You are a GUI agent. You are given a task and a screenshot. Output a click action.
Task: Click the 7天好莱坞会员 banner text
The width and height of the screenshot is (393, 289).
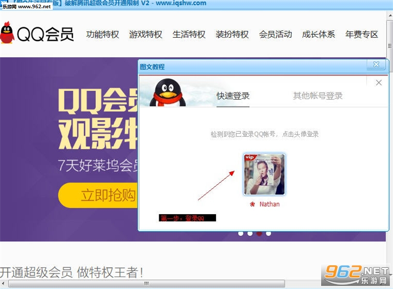click(x=98, y=165)
